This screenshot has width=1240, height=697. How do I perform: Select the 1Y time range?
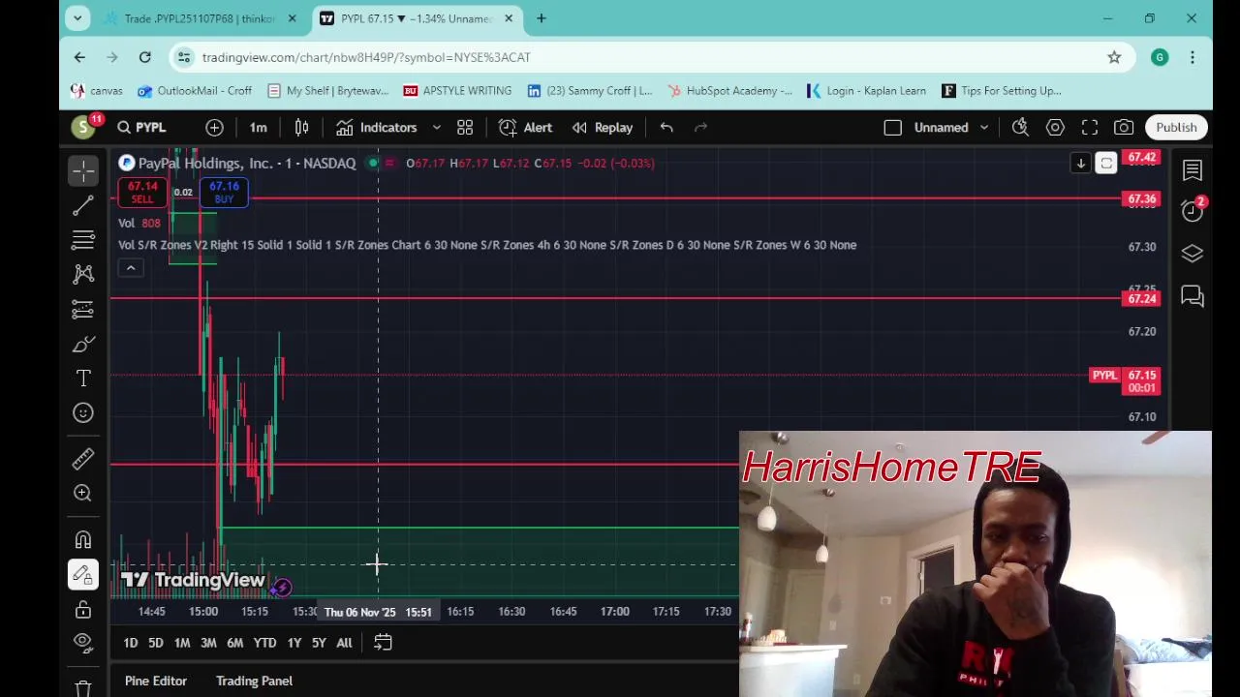click(x=294, y=643)
